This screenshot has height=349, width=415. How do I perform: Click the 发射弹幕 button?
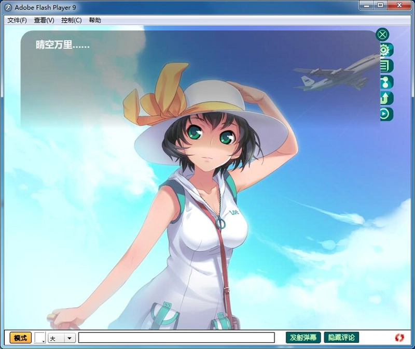303,338
